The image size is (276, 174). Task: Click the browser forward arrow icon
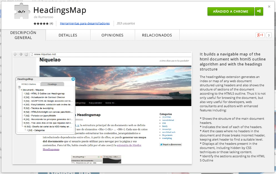click(x=21, y=54)
